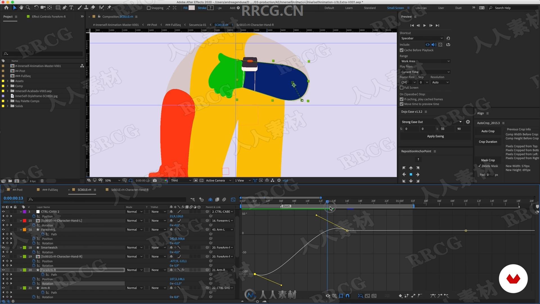Apply Easy Ease to selected keyframes
Image resolution: width=540 pixels, height=304 pixels.
tap(433, 296)
